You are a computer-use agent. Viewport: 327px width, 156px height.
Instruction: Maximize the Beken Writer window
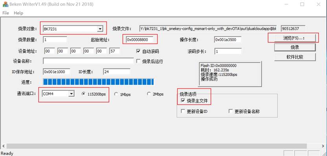click(x=302, y=4)
